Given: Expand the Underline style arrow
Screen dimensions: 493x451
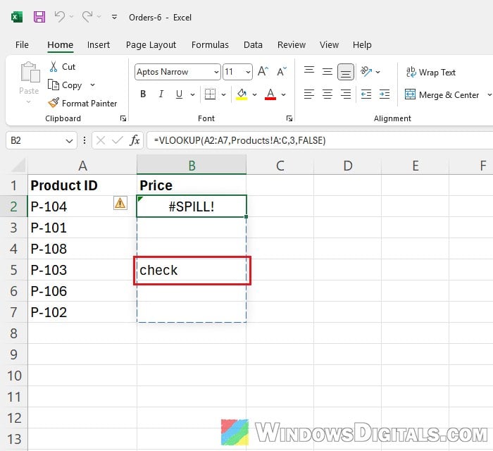Looking at the screenshot, I should [192, 94].
